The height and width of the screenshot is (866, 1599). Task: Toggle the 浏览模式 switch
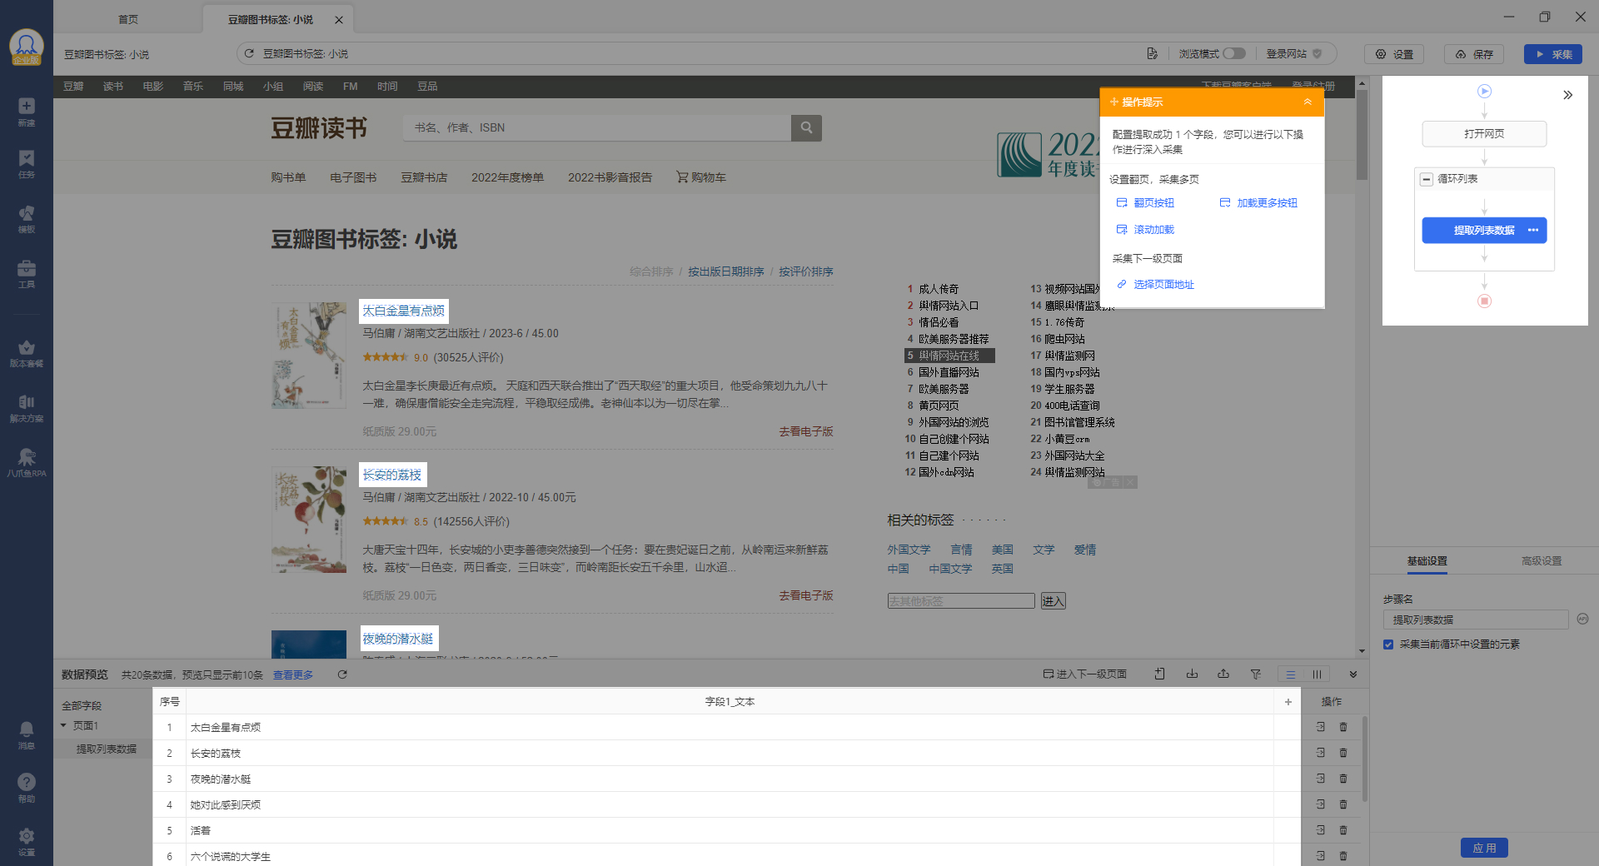tap(1234, 53)
